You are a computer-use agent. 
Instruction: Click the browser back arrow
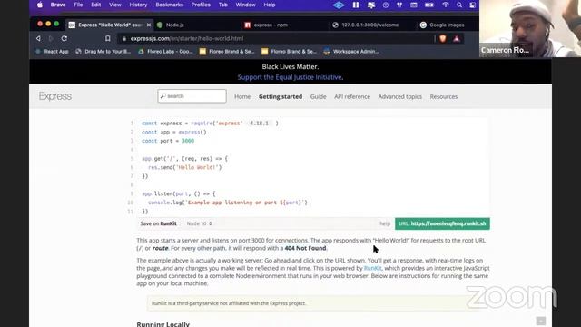pyautogui.click(x=38, y=38)
